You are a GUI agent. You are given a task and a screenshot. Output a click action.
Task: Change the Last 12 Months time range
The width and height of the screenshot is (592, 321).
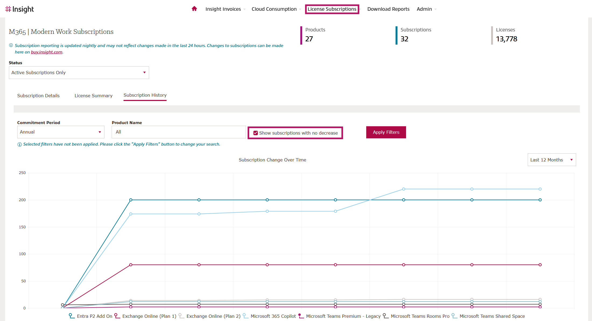(552, 160)
